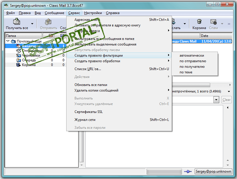The image size is (237, 179).
Task: Open the Настройки menu
Action: coord(93,13)
